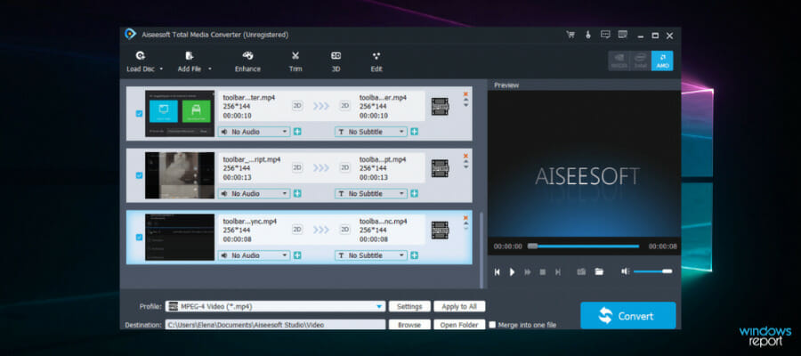Uncheck the toolbar...ter.mp4 file checkbox
The height and width of the screenshot is (356, 801).
[139, 113]
